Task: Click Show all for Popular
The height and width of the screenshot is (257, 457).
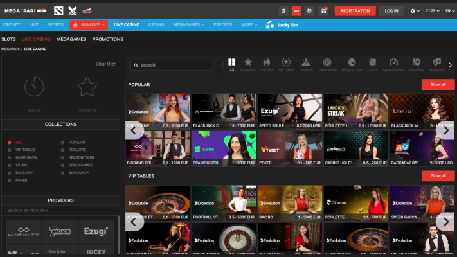Action: 438,85
